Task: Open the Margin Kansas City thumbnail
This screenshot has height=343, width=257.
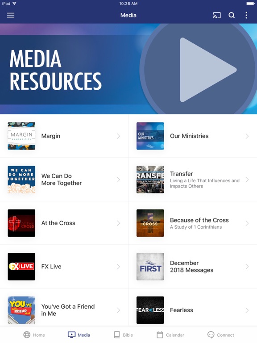Action: (x=21, y=136)
